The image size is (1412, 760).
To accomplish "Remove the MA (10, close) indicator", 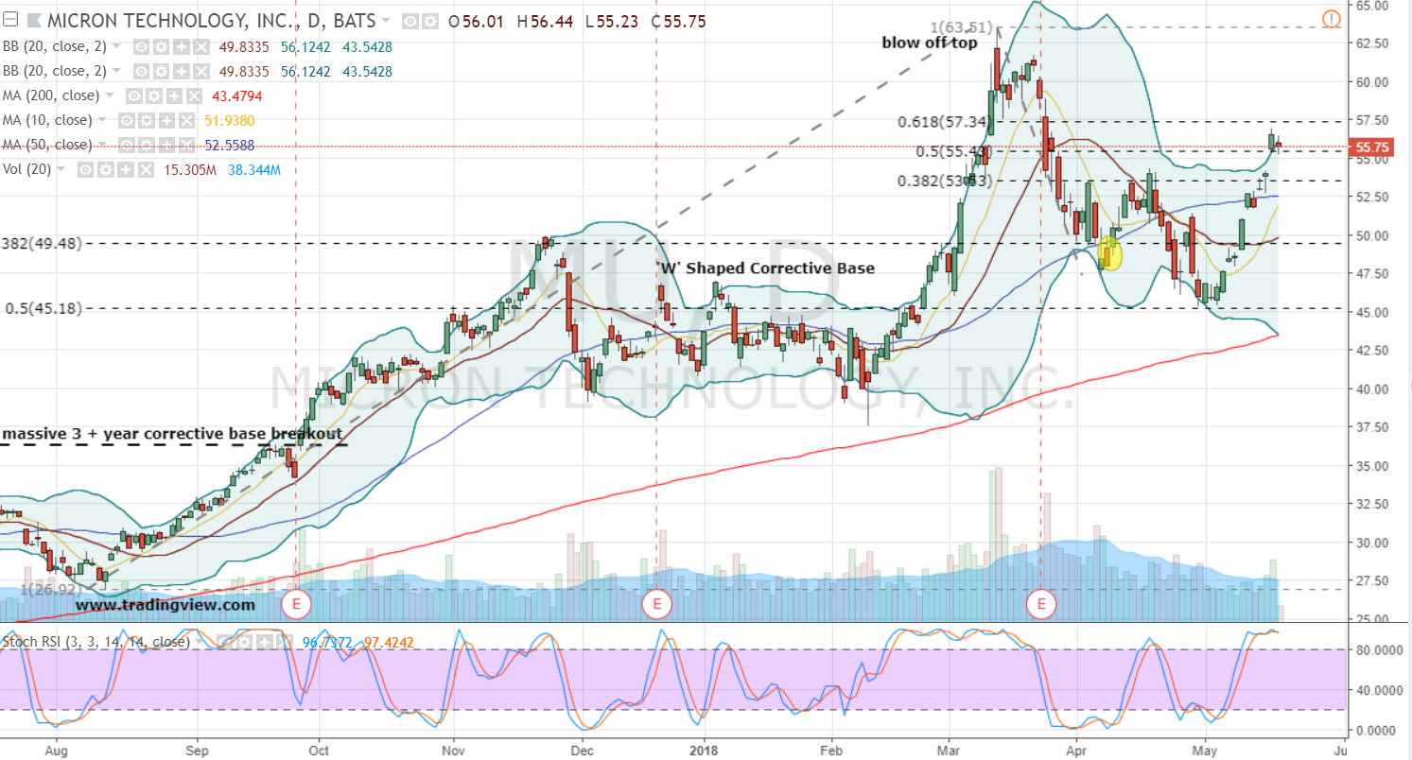I will [x=185, y=120].
